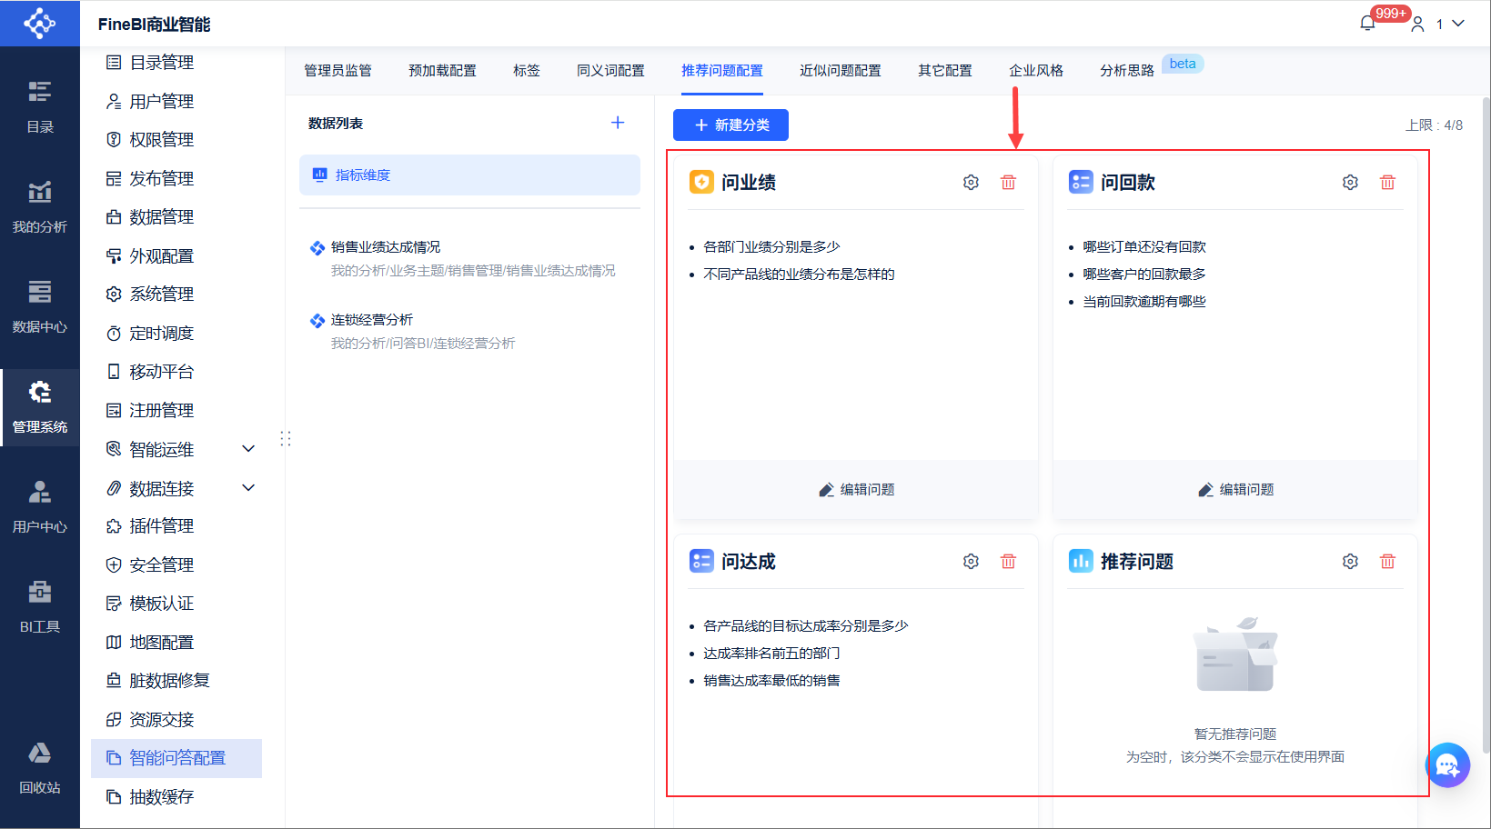
Task: Select 管理系统 in left navigation
Action: click(40, 407)
